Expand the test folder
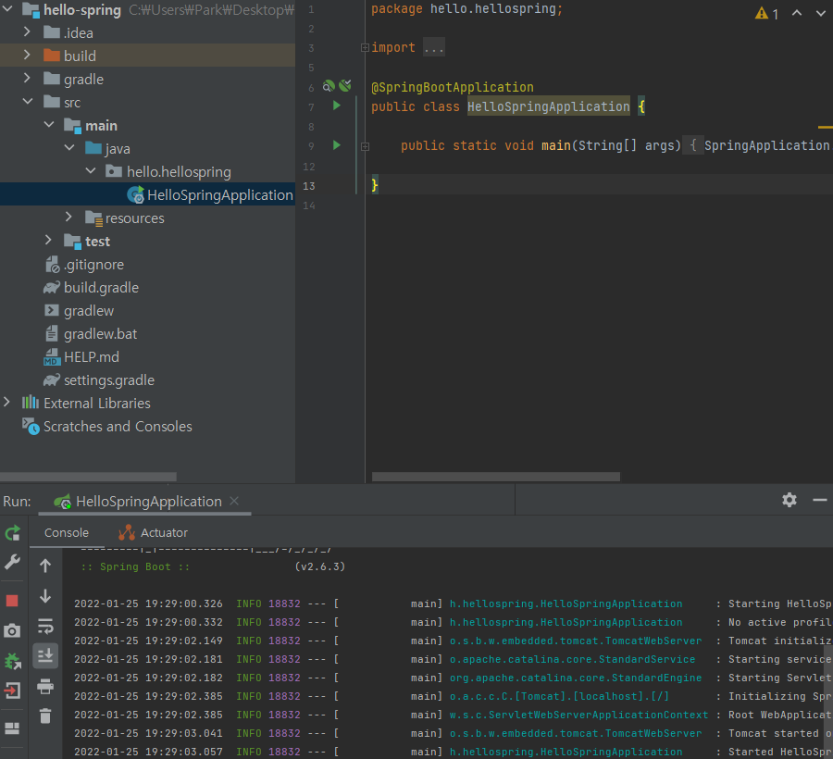 tap(48, 240)
